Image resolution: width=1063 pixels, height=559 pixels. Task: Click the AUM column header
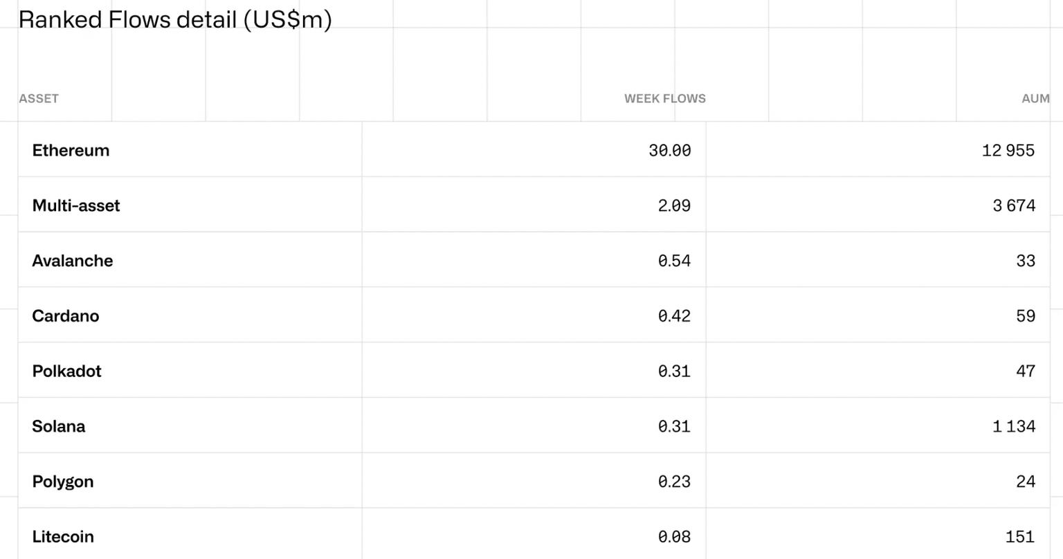coord(1035,98)
